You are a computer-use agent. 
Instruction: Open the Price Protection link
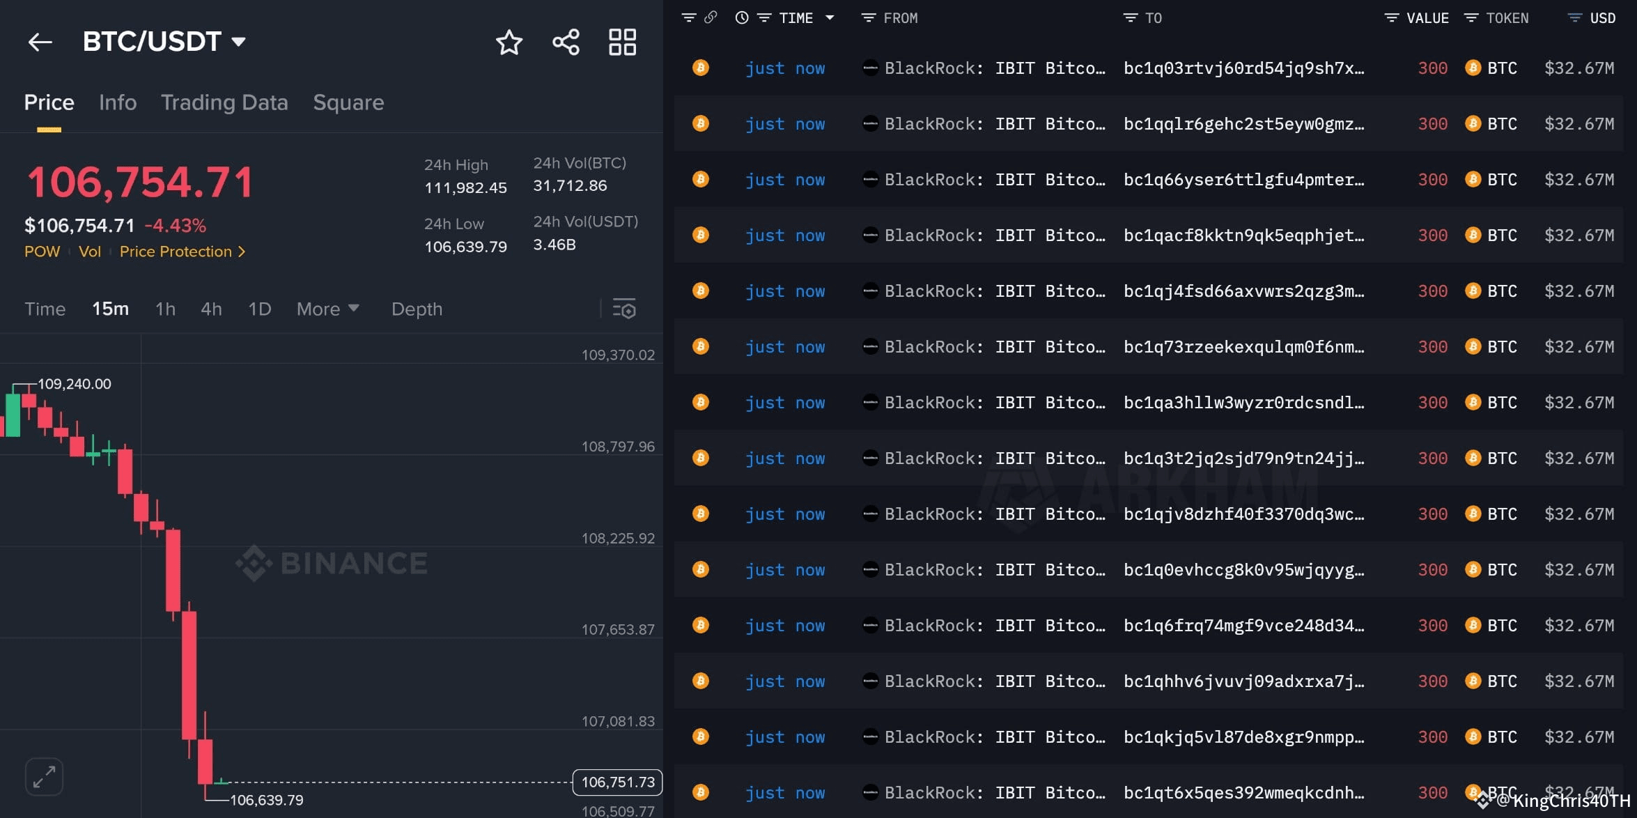tap(183, 252)
